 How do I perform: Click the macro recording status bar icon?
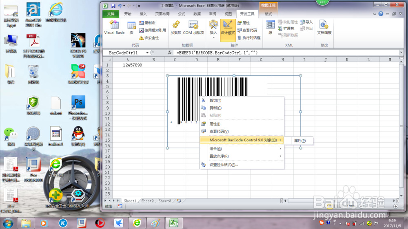pos(120,206)
